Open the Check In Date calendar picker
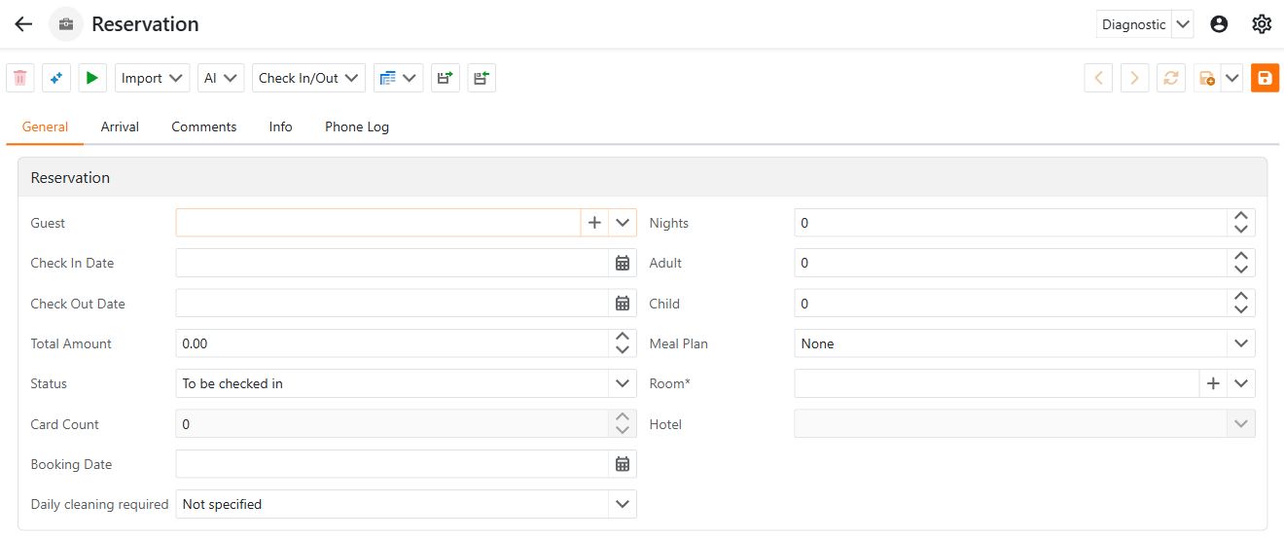The width and height of the screenshot is (1284, 540). [x=623, y=263]
